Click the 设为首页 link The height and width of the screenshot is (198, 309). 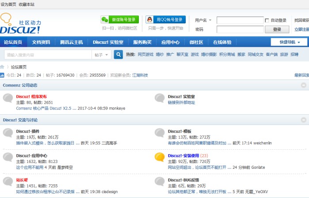point(8,4)
